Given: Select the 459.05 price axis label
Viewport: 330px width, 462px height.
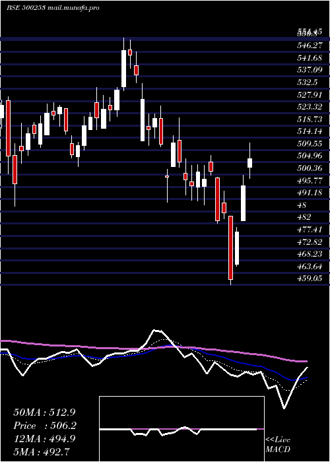Looking at the screenshot, I should 310,279.
